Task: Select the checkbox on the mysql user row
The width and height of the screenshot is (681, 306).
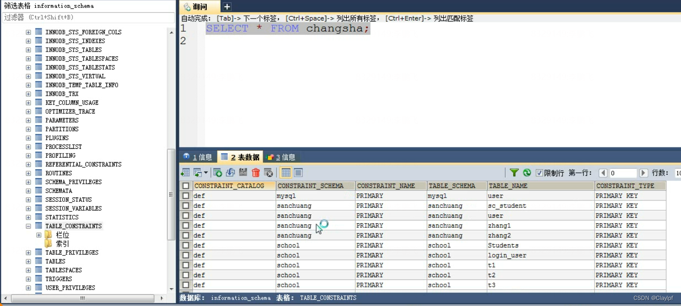Action: pyautogui.click(x=186, y=196)
